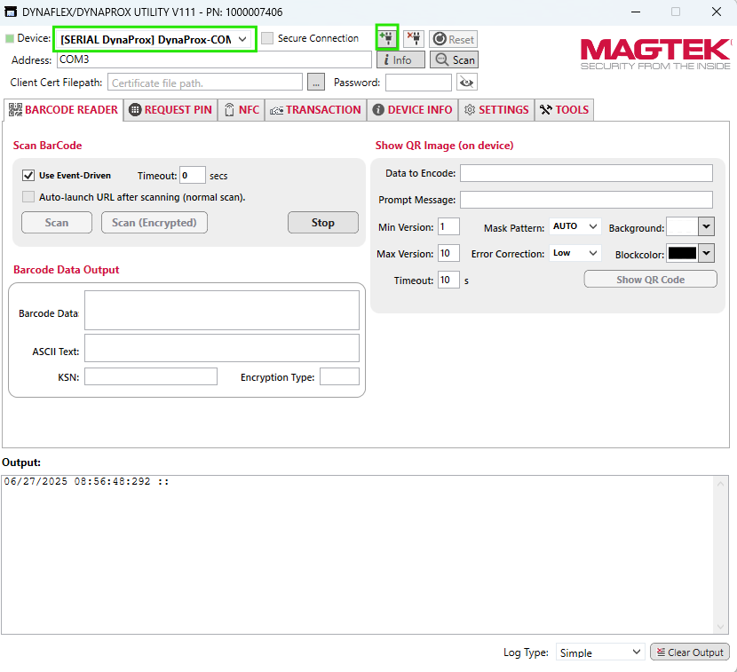Open the Mask Pattern dropdown
737x672 pixels.
click(x=575, y=226)
